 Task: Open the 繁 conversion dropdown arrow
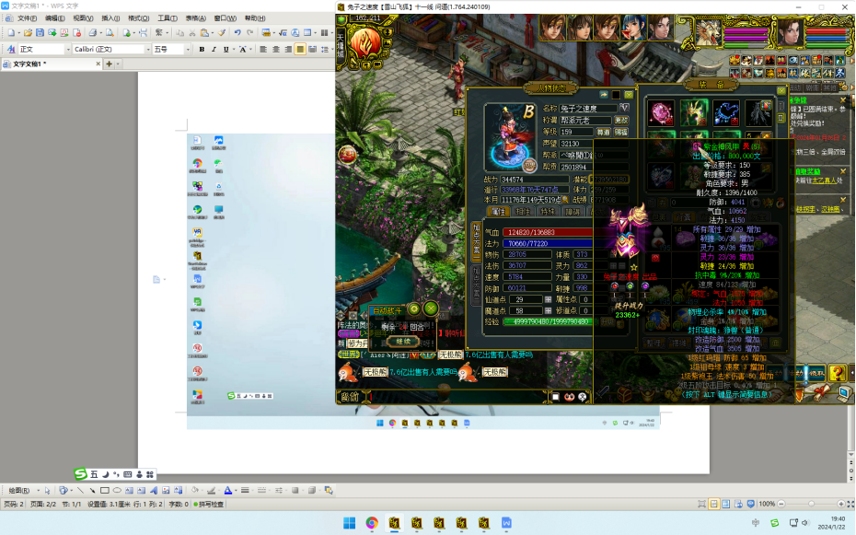click(167, 33)
